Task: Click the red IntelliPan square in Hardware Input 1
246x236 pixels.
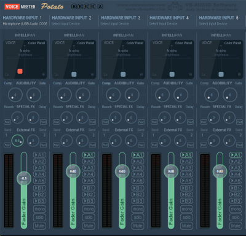Action: pyautogui.click(x=20, y=71)
